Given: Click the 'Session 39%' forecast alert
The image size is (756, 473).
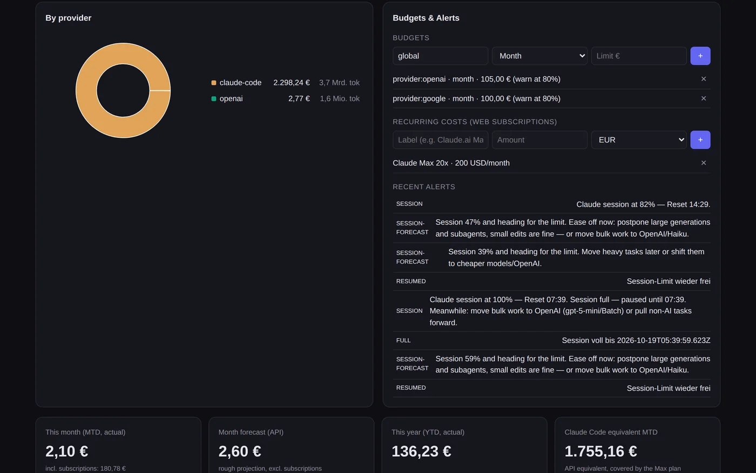Looking at the screenshot, I should click(x=551, y=257).
